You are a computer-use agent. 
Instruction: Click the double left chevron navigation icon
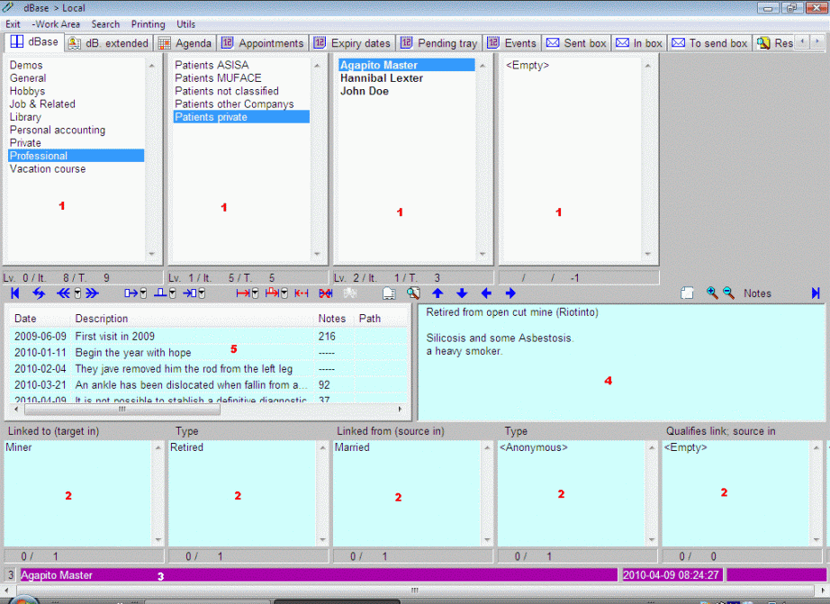click(63, 293)
